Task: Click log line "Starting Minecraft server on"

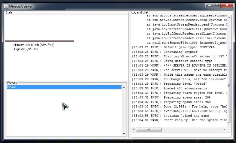Action: tap(179, 56)
